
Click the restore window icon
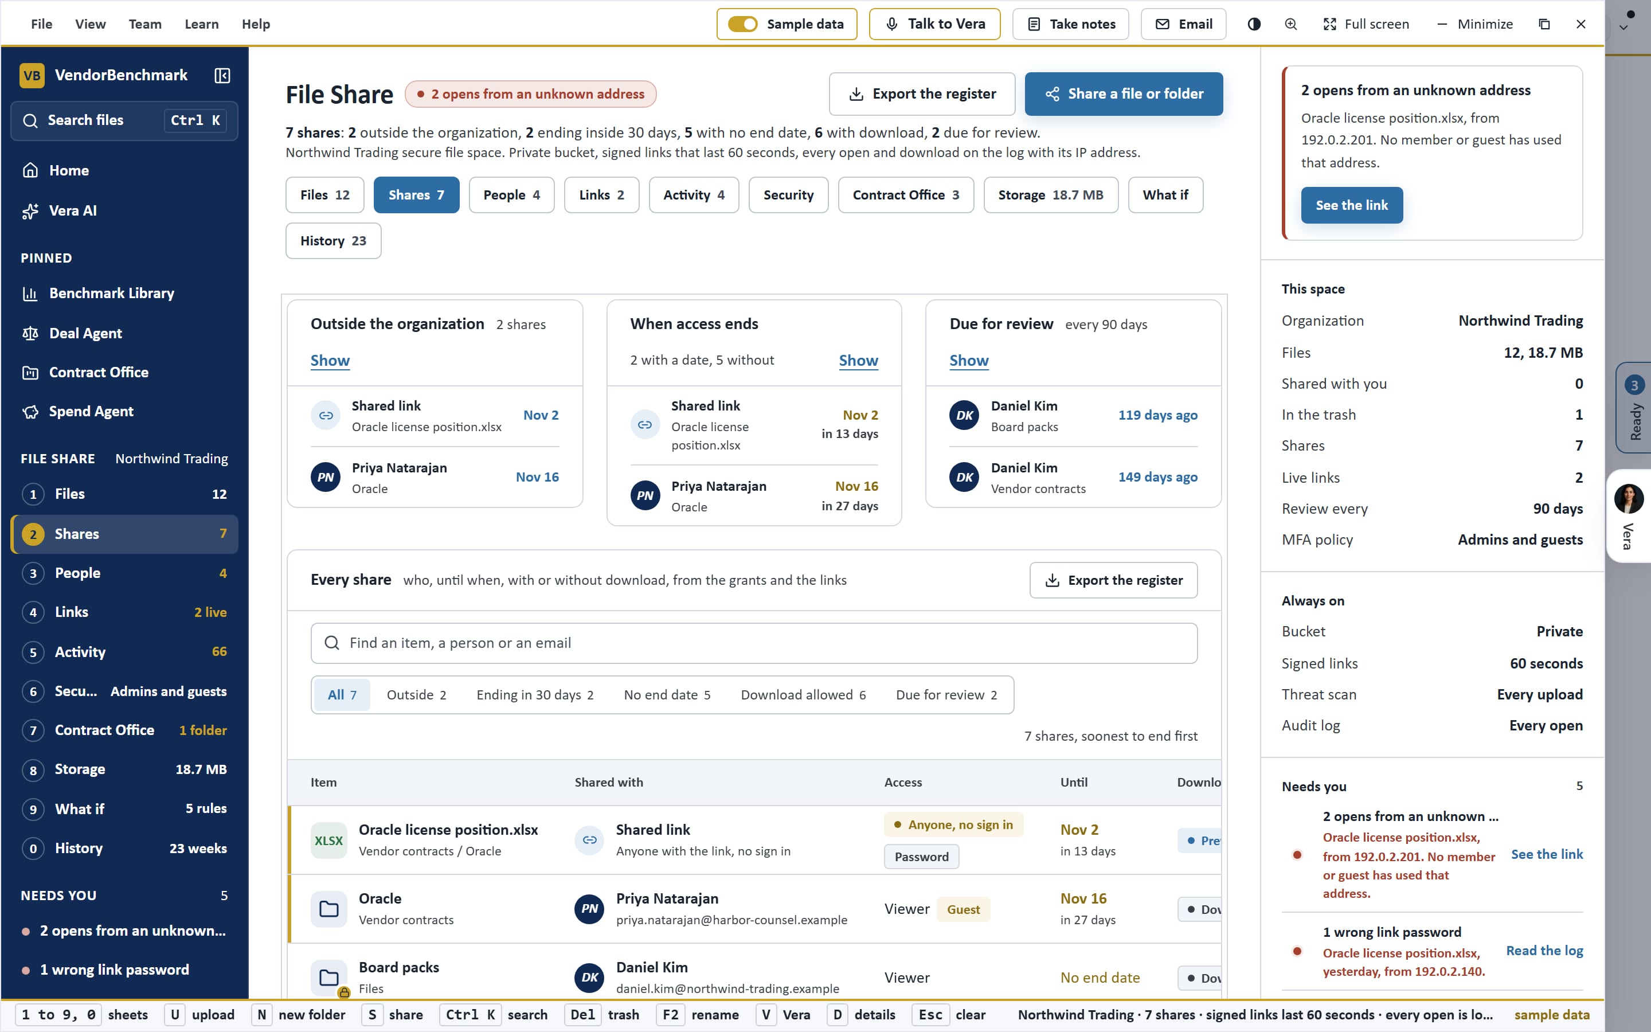[1544, 24]
